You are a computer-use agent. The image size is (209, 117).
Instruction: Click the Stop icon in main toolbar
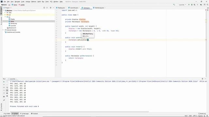click(198, 5)
